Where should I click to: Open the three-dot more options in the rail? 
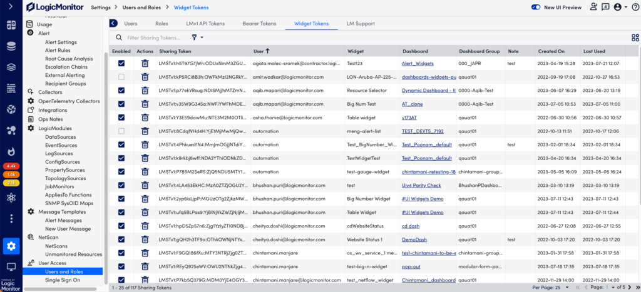click(11, 219)
